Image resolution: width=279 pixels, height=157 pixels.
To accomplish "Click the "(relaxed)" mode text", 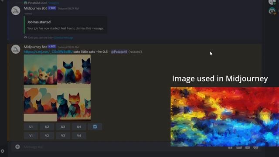I will pyautogui.click(x=135, y=52).
